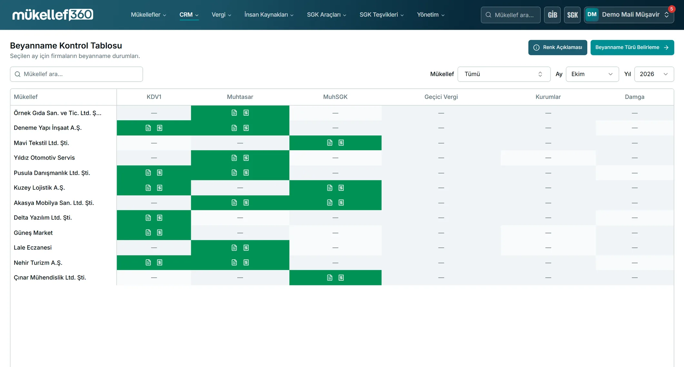This screenshot has width=684, height=367.
Task: Open the Ay dropdown showing Ekim
Action: (x=592, y=74)
